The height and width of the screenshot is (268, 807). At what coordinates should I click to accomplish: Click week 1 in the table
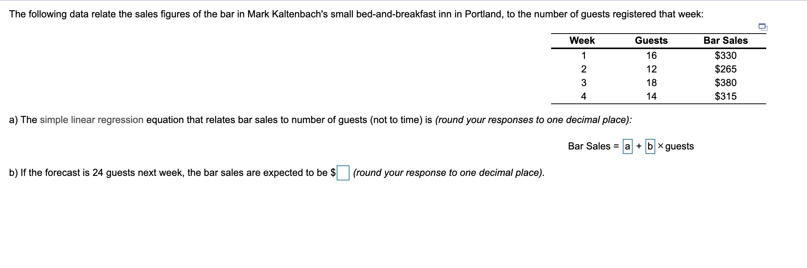583,55
